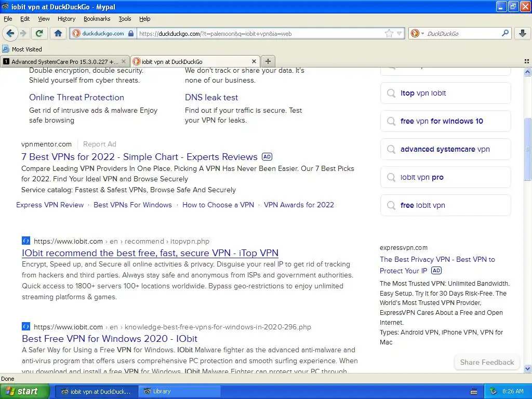Open the Windows start button
This screenshot has height=399, width=532.
[x=24, y=391]
